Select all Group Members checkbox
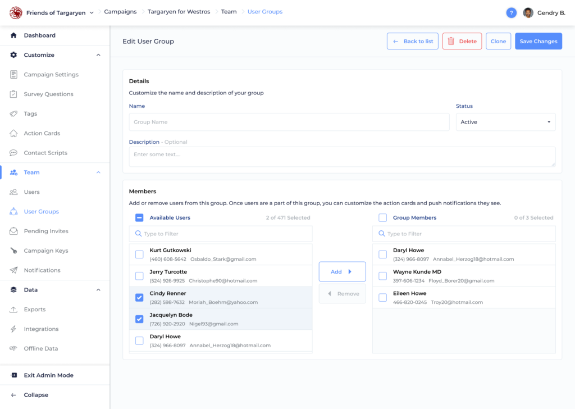This screenshot has height=409, width=575. point(382,217)
